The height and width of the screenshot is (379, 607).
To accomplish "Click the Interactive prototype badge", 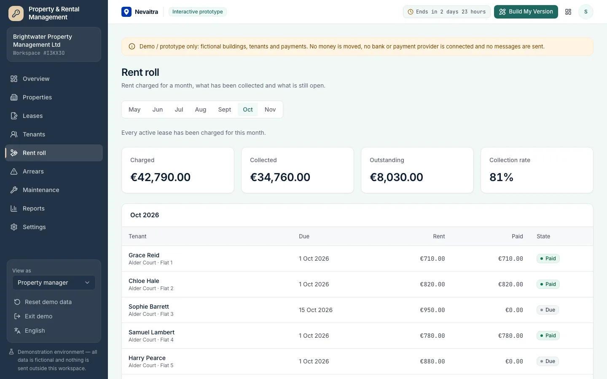I will click(x=198, y=12).
